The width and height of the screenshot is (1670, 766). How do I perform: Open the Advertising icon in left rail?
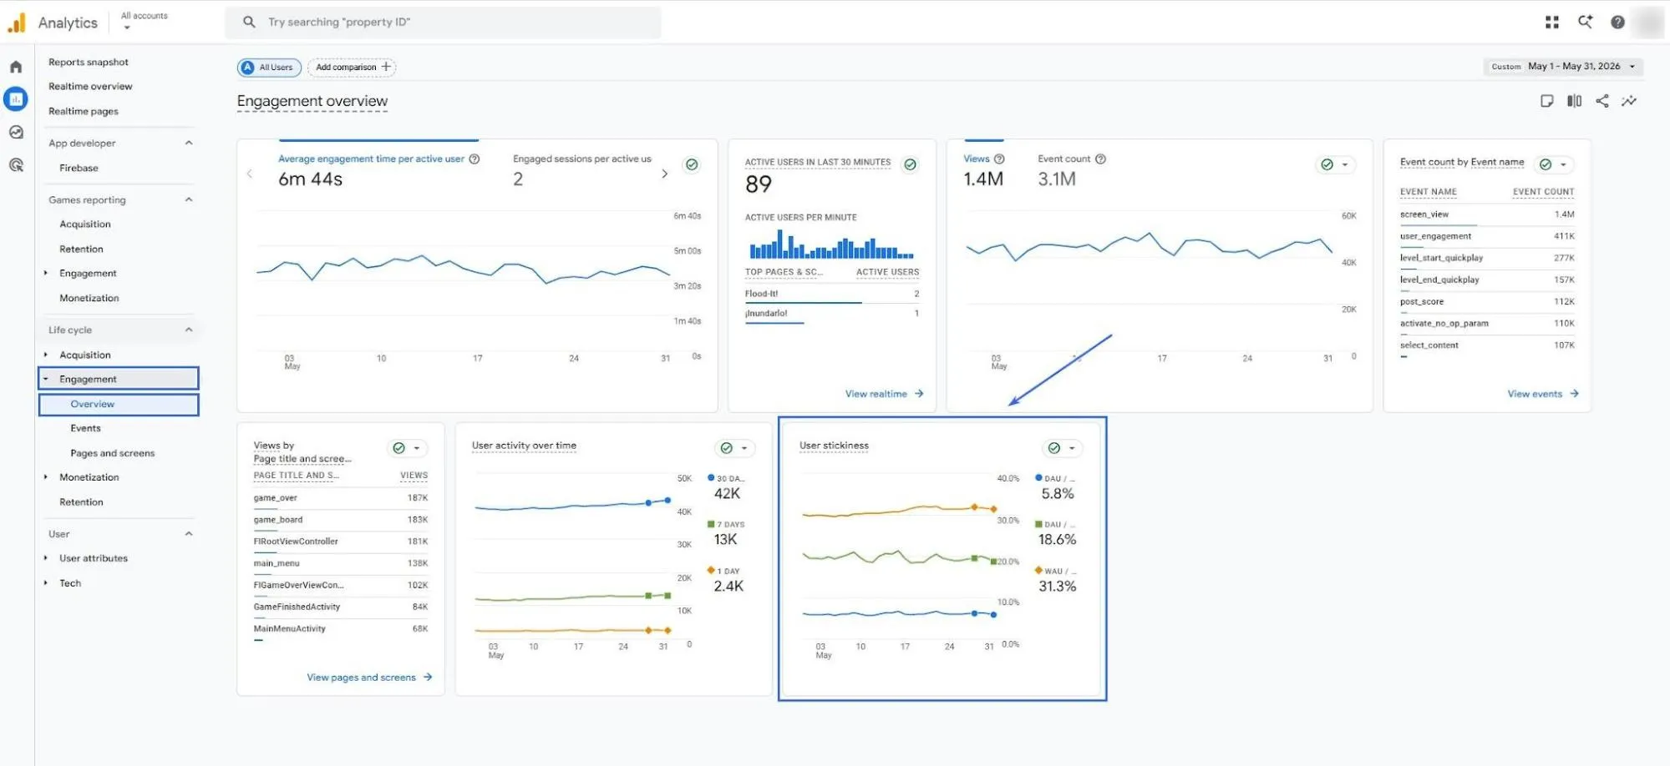16,165
